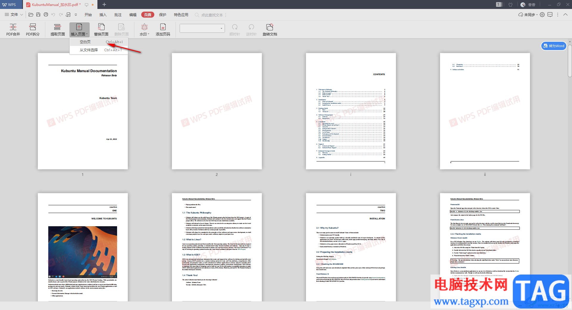This screenshot has width=572, height=310.
Task: Open a new tab with plus button
Action: pyautogui.click(x=104, y=4)
